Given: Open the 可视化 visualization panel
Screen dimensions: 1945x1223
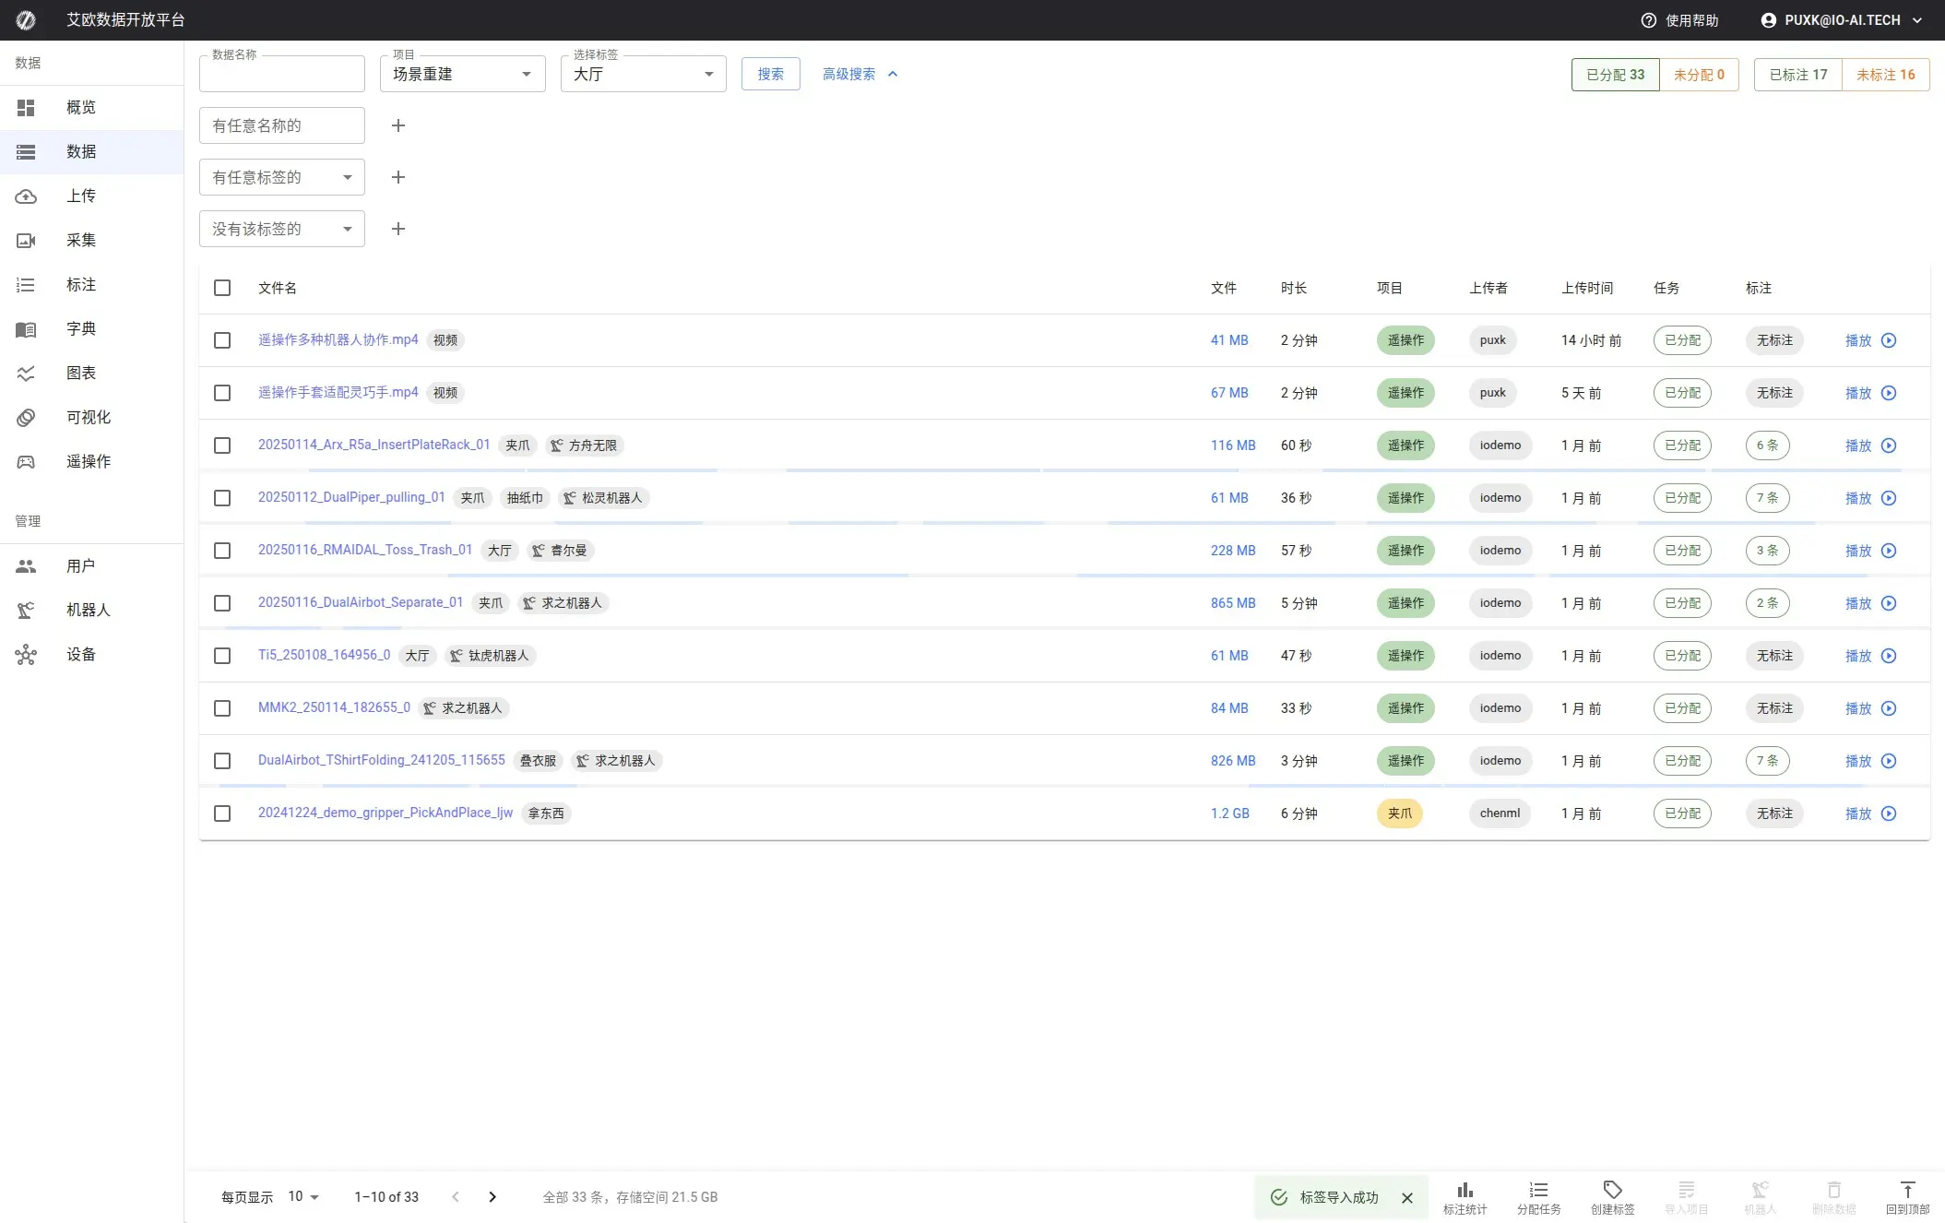Looking at the screenshot, I should (x=88, y=417).
